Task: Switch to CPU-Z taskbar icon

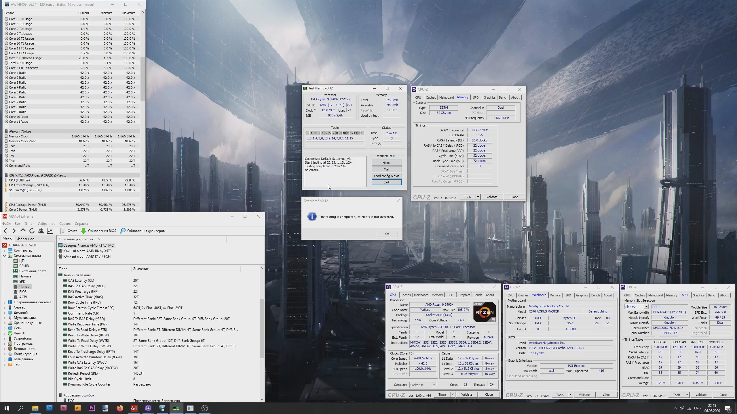Action: (x=148, y=408)
